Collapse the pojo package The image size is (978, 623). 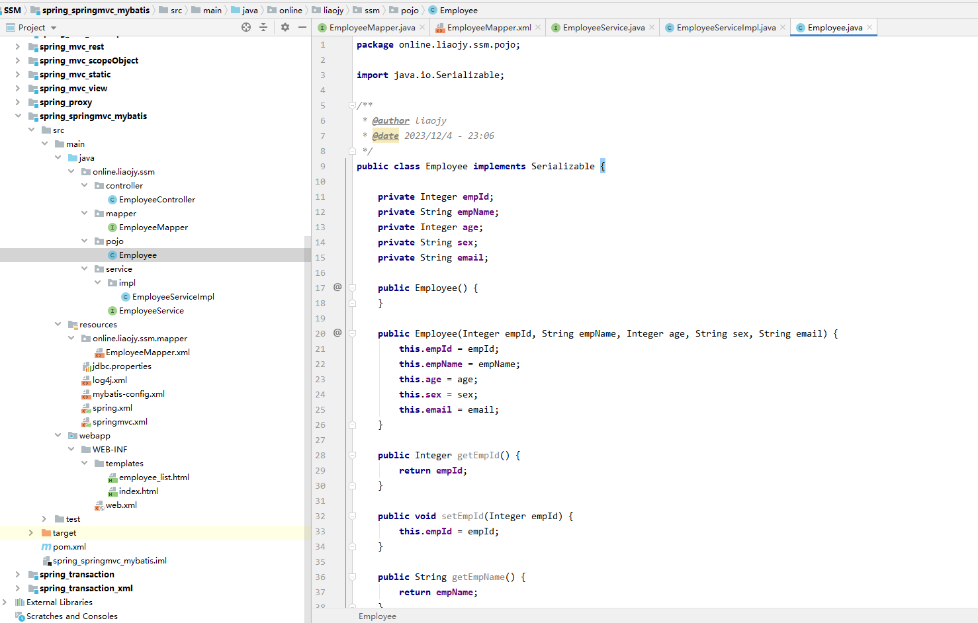[x=84, y=241]
